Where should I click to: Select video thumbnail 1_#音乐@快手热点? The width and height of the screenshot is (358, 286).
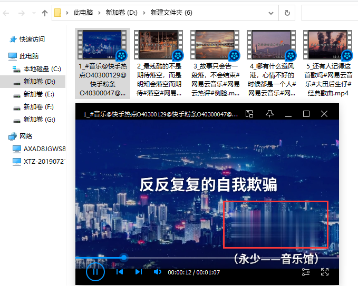(102, 45)
